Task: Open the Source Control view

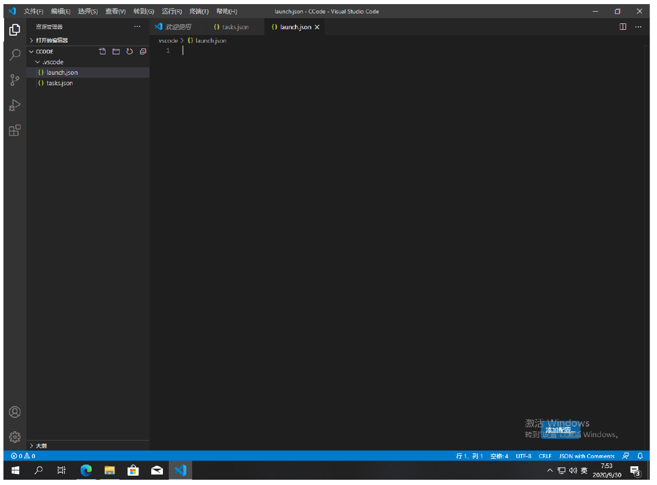Action: pos(15,80)
